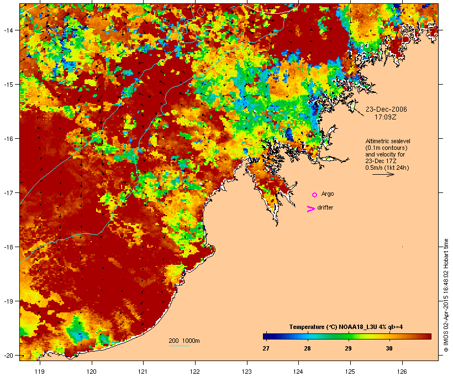Click the latitude label -18

point(8,247)
